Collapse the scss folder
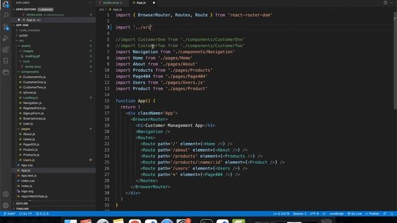The width and height of the screenshot is (397, 223). (26, 61)
